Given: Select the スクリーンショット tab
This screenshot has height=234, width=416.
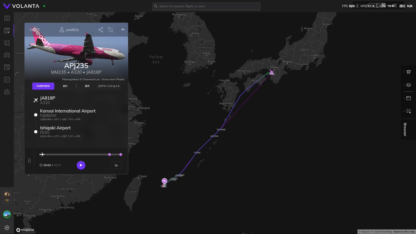Looking at the screenshot, I should pyautogui.click(x=109, y=86).
